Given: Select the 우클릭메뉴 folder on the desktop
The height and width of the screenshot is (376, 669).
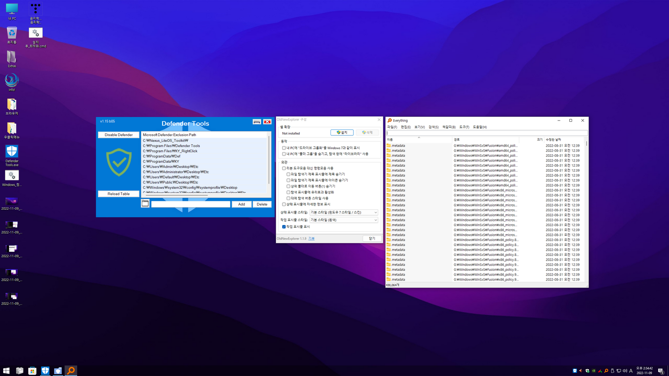Looking at the screenshot, I should [x=12, y=130].
